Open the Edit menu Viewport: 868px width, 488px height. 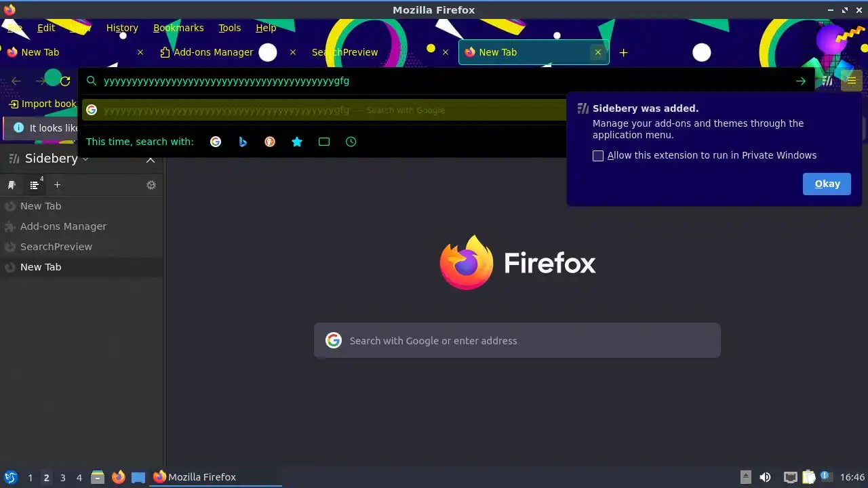46,28
